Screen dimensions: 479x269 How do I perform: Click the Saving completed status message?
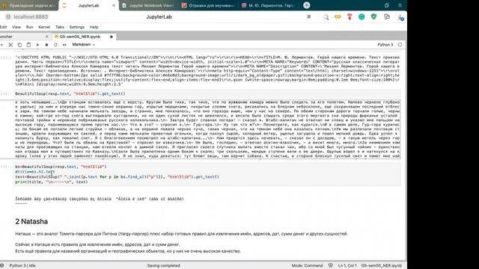point(163,266)
